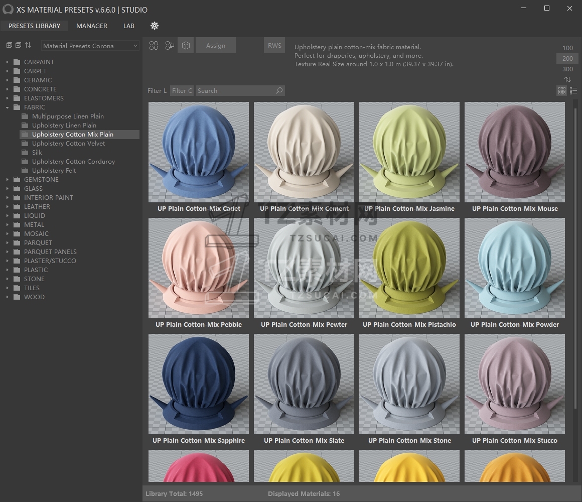
Task: Select the PARQUET PANELS folder
Action: (51, 252)
